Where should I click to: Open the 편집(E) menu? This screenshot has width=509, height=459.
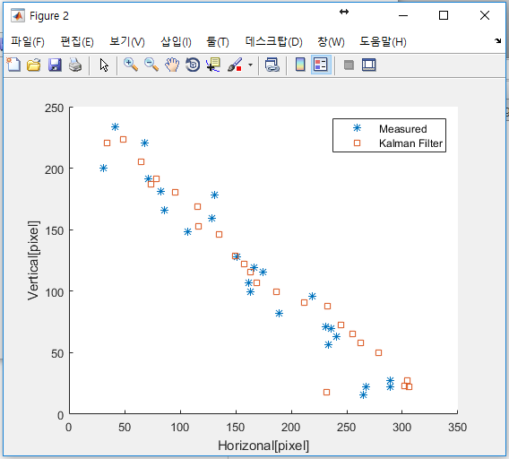(x=77, y=41)
